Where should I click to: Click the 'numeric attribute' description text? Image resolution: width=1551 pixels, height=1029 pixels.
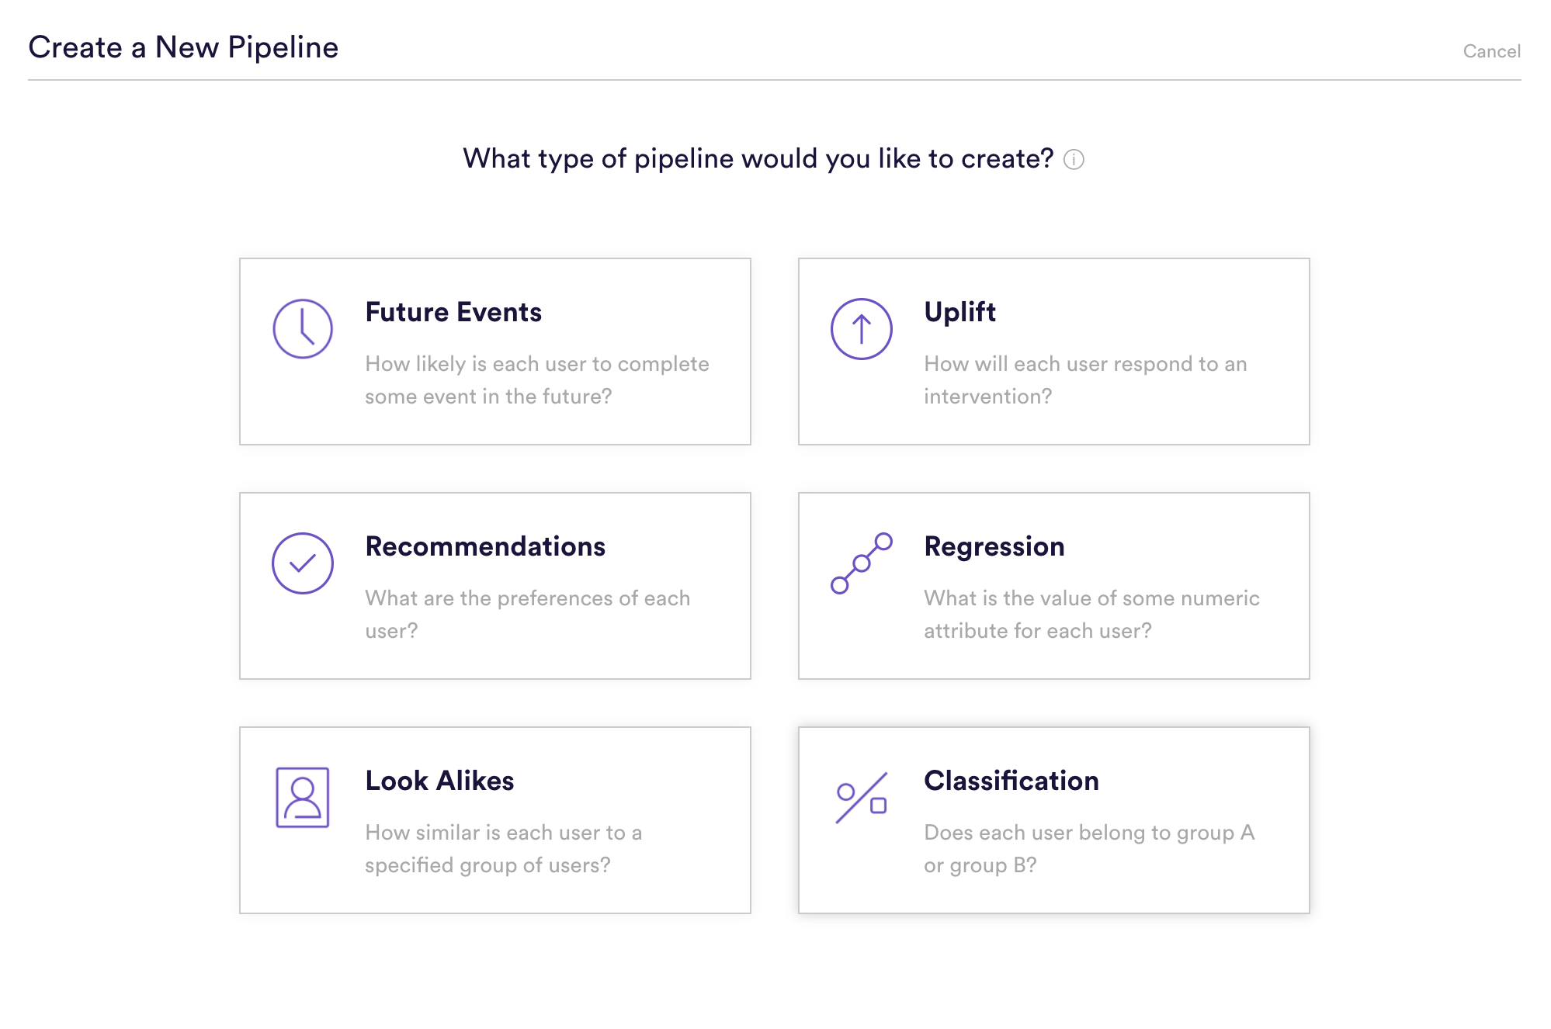click(x=1091, y=615)
